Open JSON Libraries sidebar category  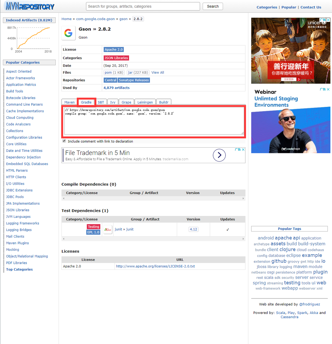18,210
